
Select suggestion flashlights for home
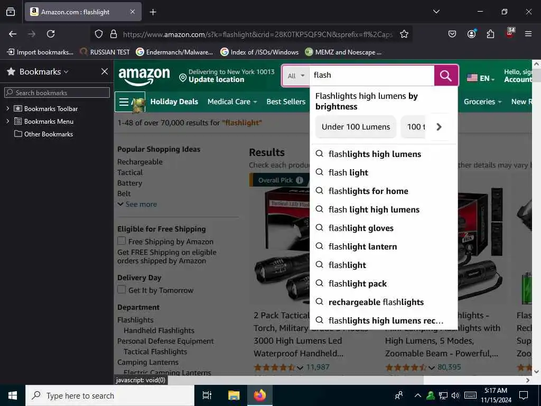pos(368,191)
